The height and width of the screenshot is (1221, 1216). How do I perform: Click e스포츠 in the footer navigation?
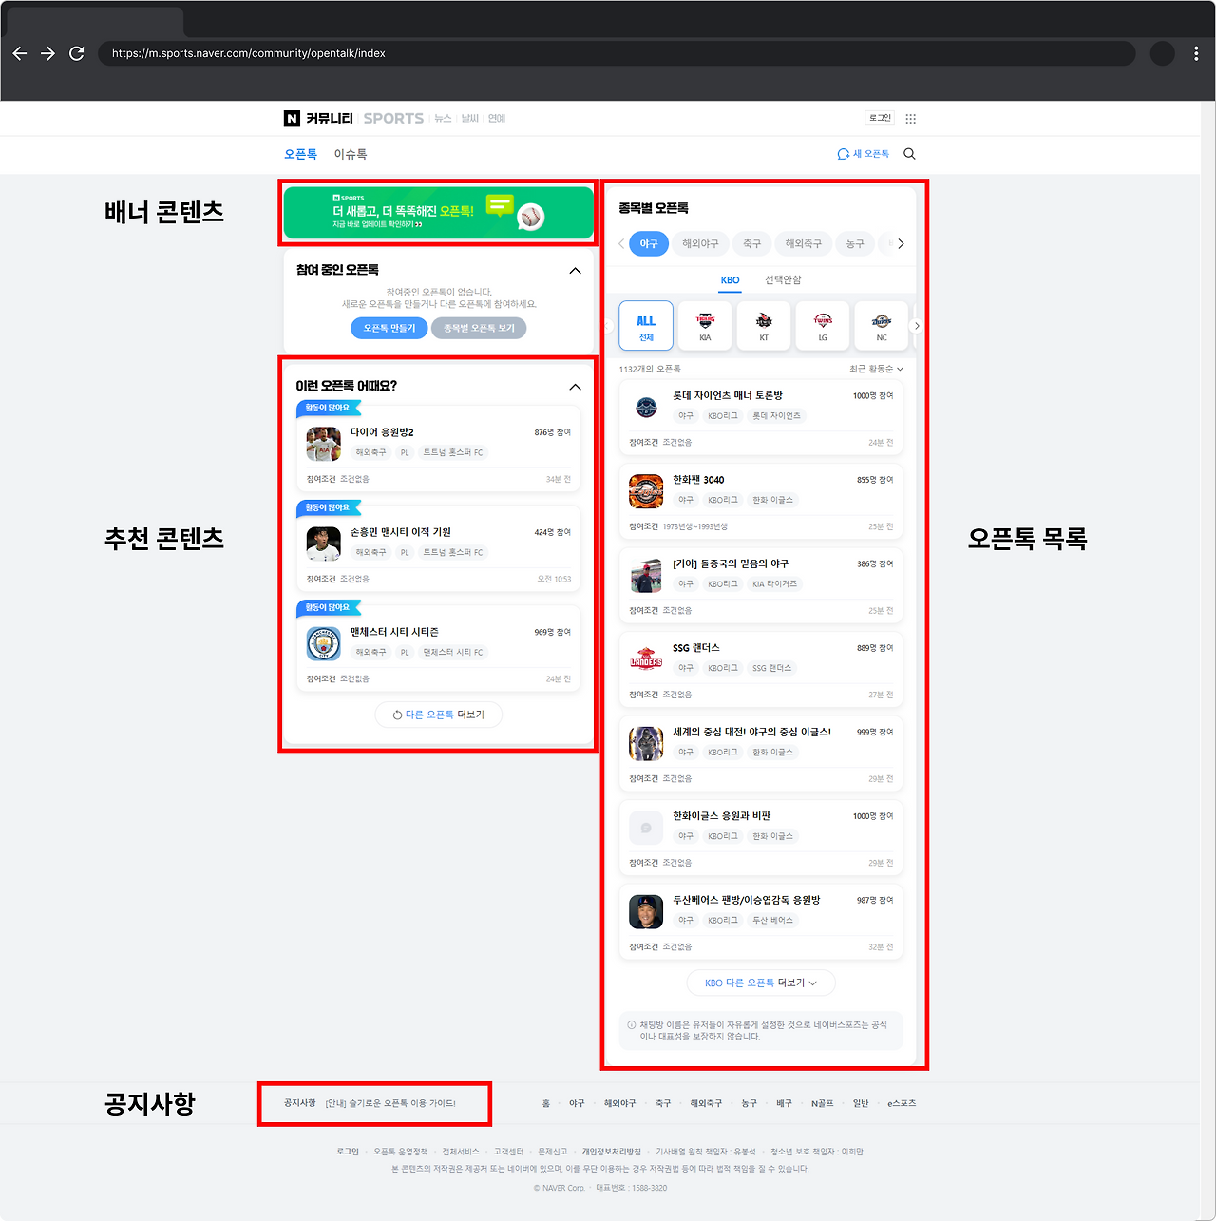(x=902, y=1103)
